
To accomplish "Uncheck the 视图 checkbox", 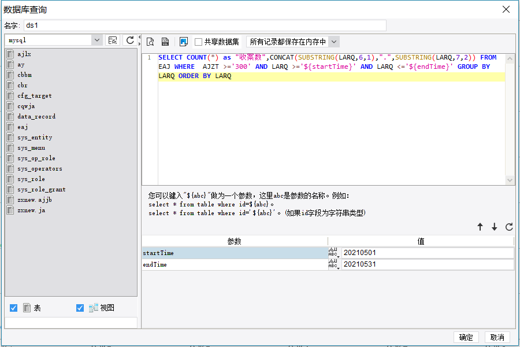I will (x=80, y=308).
